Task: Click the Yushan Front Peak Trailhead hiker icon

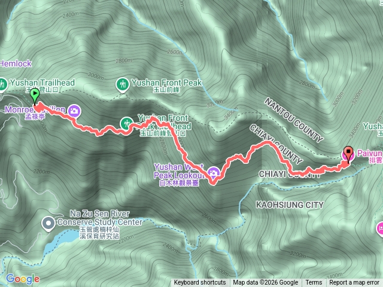Action: pyautogui.click(x=126, y=124)
